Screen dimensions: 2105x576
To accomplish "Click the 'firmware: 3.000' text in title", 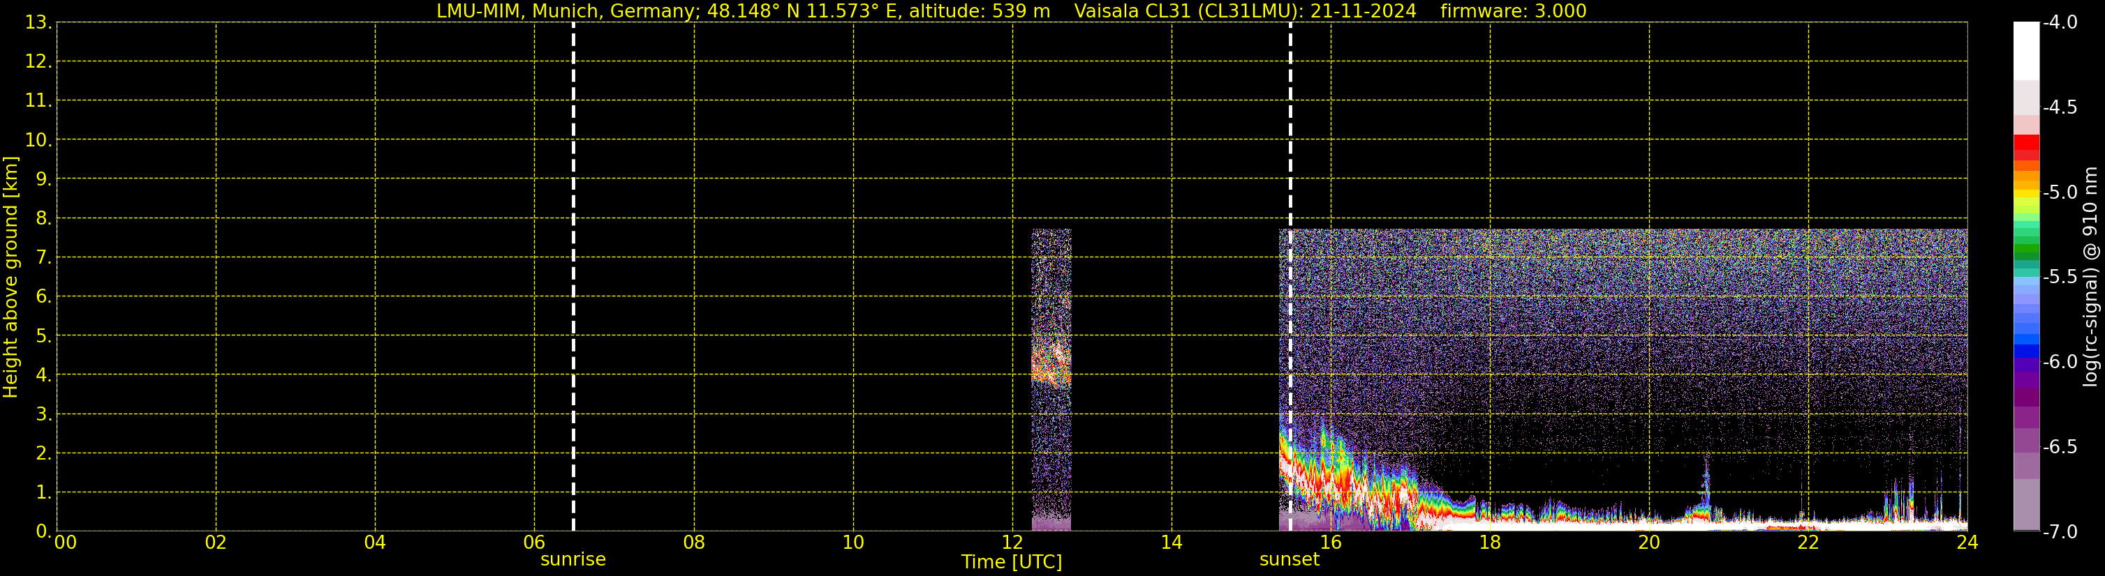I will coord(1514,11).
